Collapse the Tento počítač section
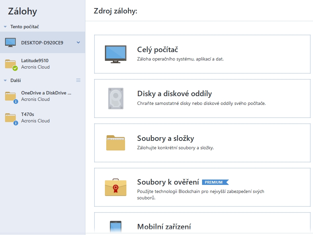This screenshot has width=313, height=235. pos(5,27)
